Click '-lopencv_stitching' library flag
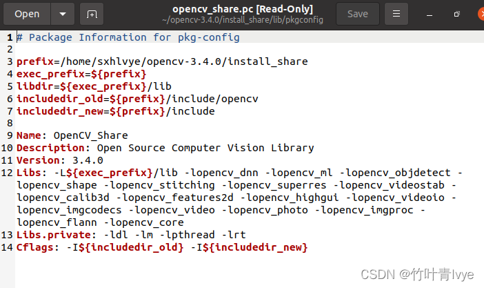This screenshot has width=484, height=288. [x=159, y=185]
